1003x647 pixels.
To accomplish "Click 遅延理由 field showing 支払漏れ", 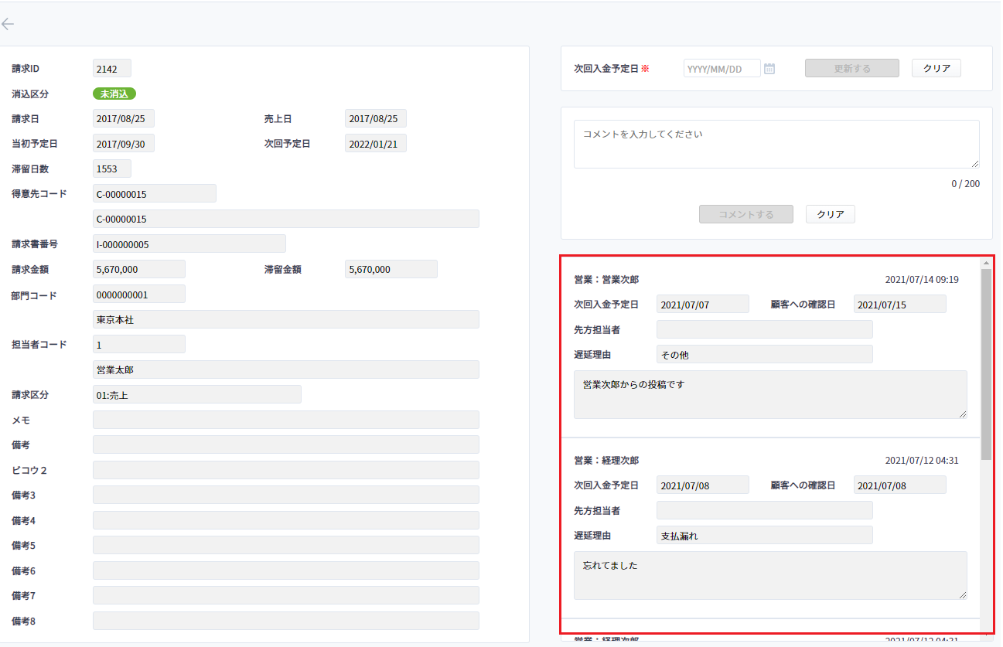I will (765, 535).
